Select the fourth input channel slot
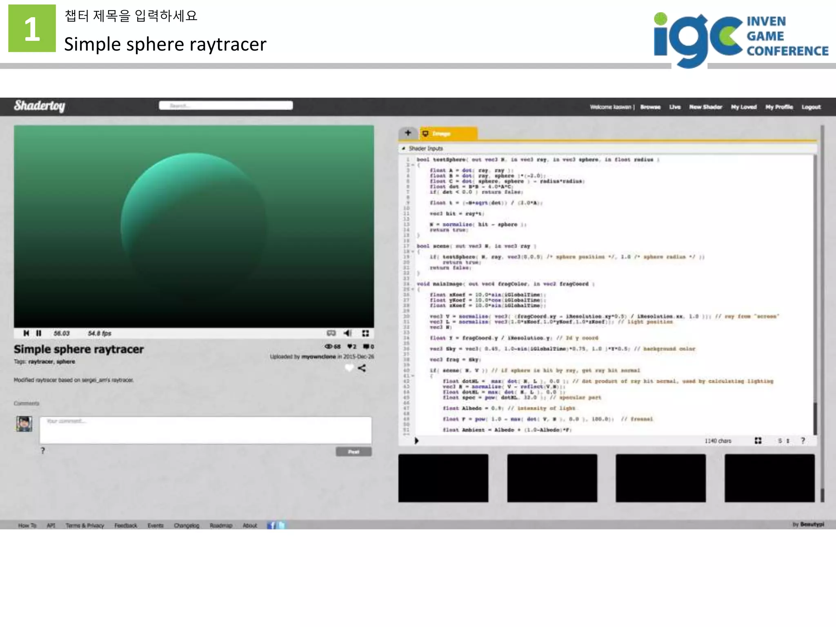The width and height of the screenshot is (836, 627). point(769,478)
